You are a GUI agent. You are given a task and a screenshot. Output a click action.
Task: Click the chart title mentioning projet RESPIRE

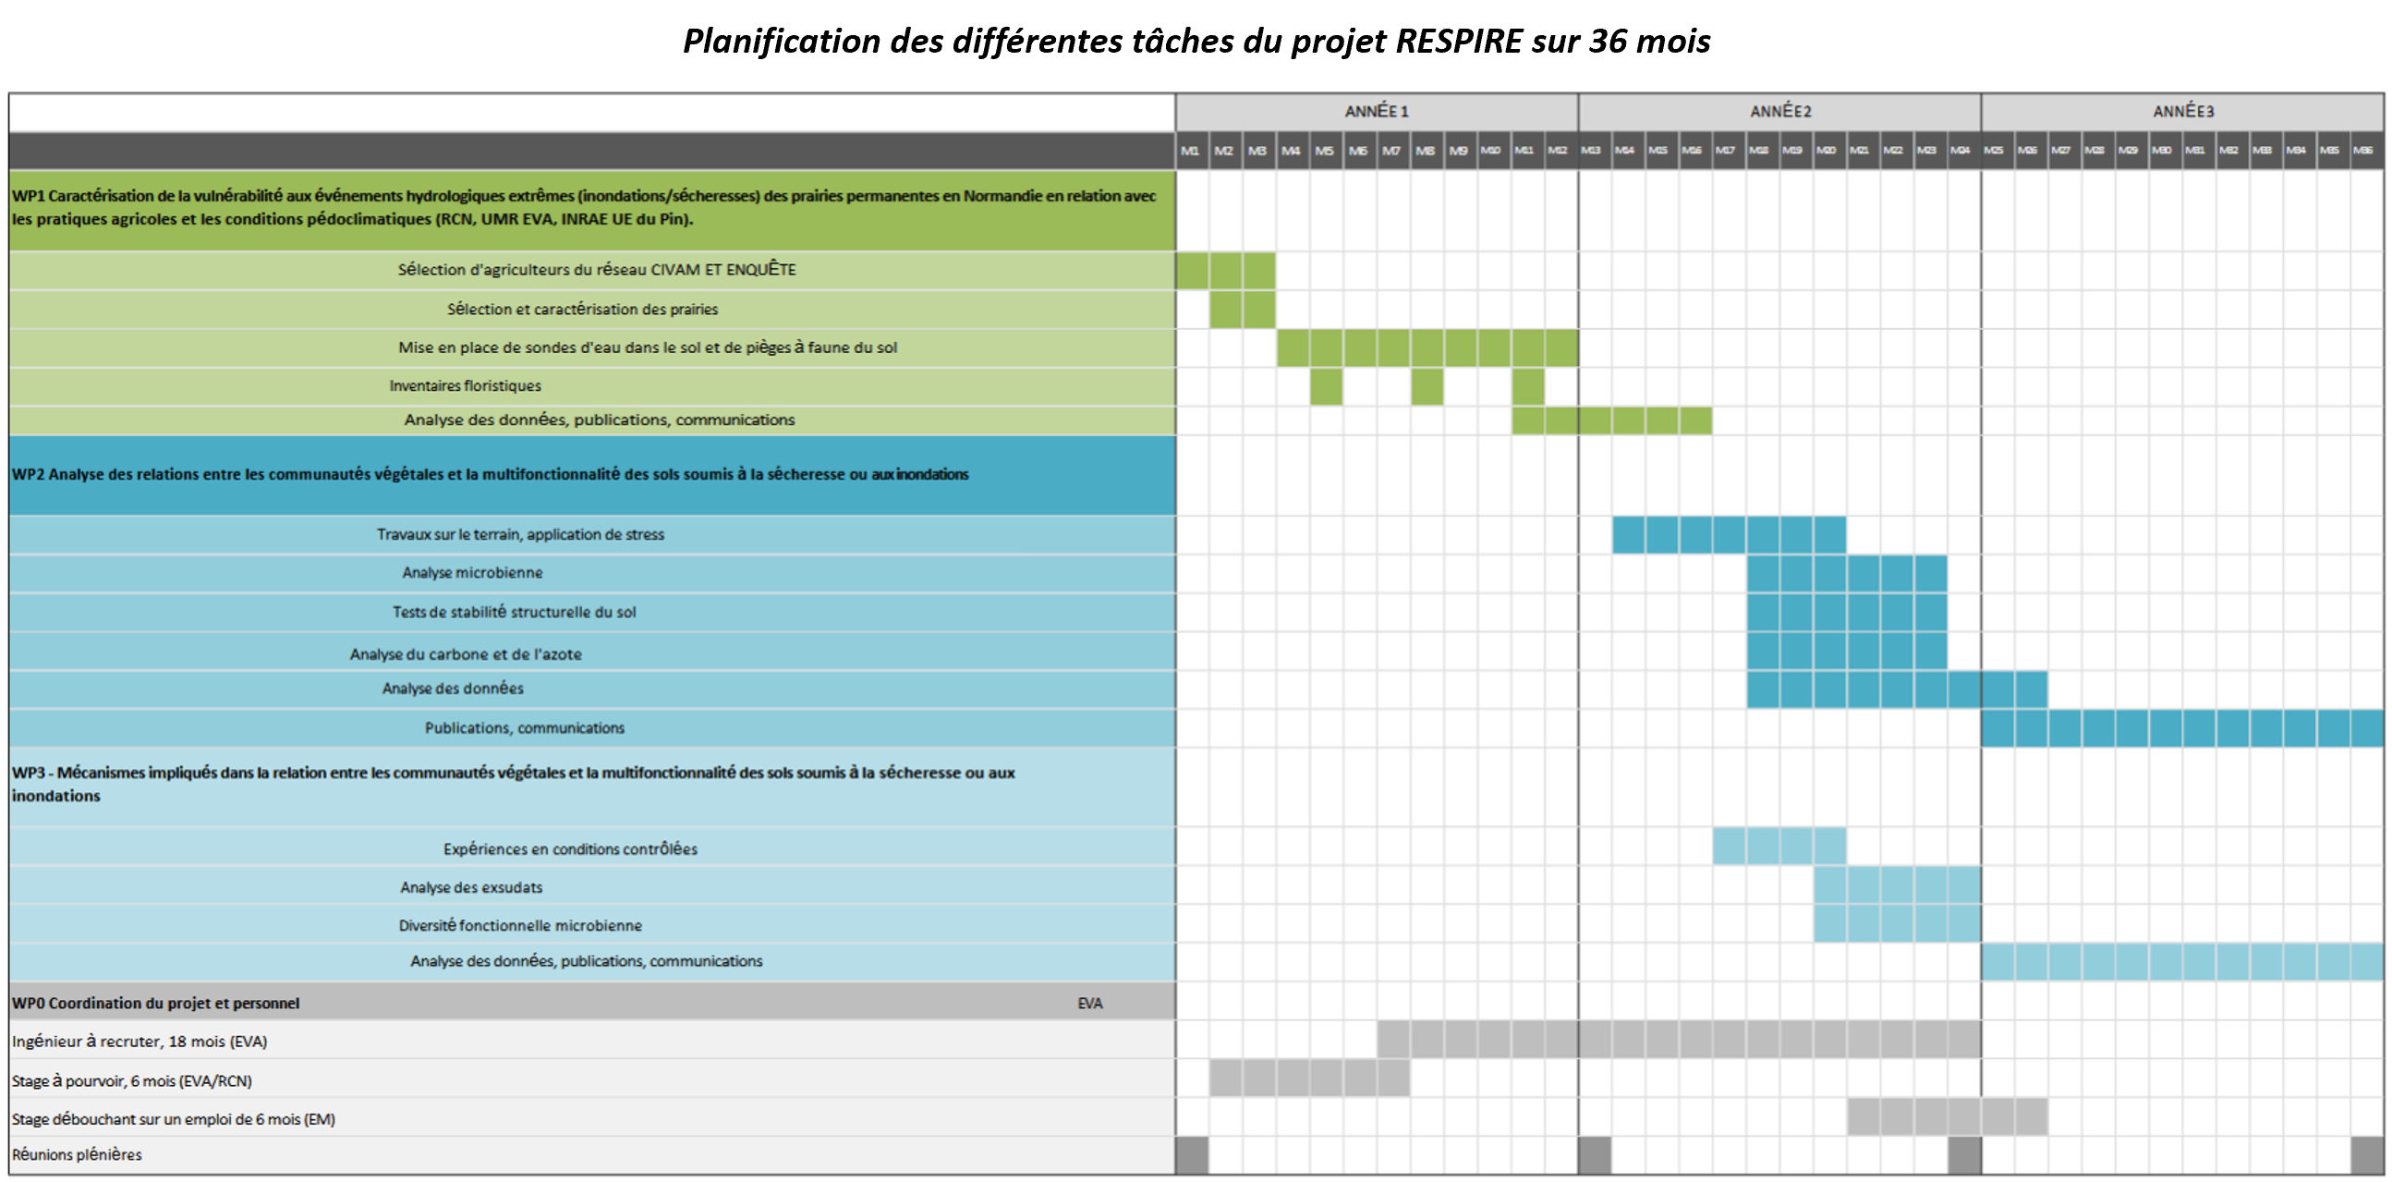[x=1196, y=42]
